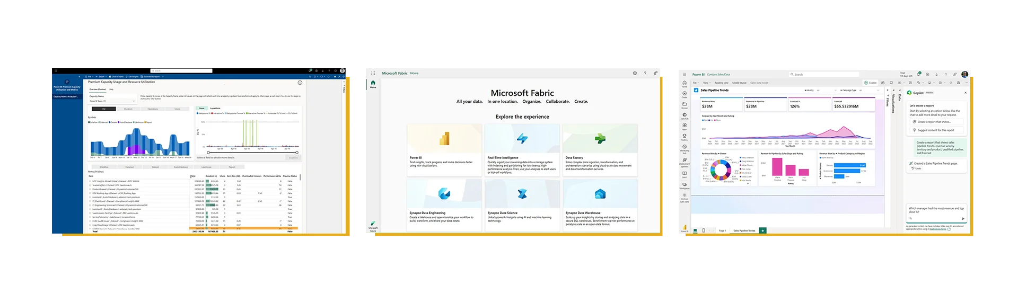
Task: Open Data hub in Power BI sidebar
Action: coord(684,117)
